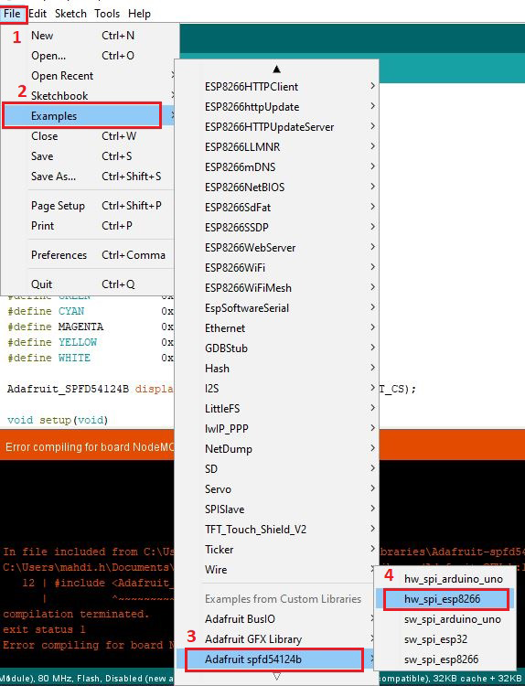525x686 pixels.
Task: Expand the GDBStub examples
Action: point(276,348)
